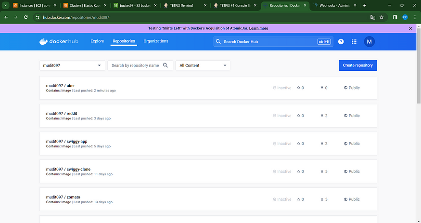Open the tab search dropdown arrow
The height and width of the screenshot is (223, 421).
5,5
